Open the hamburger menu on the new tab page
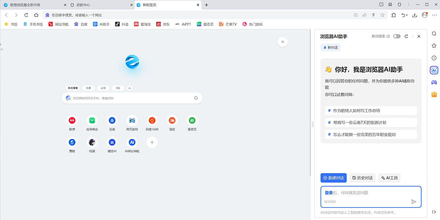The height and width of the screenshot is (220, 440). 282,42
